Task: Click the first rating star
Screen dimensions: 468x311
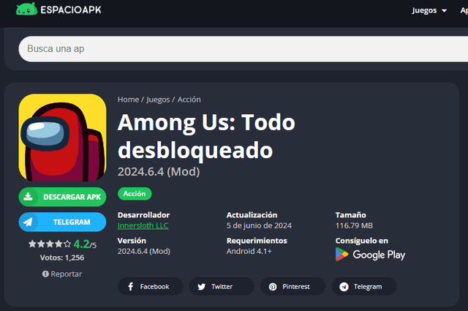Action: (32, 244)
